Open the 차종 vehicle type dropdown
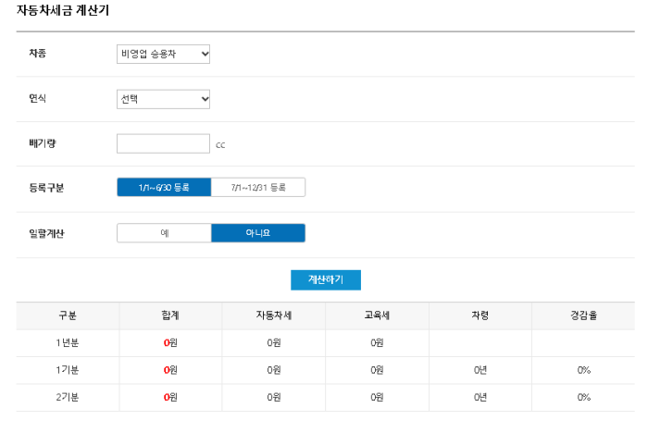Screen dimensions: 648x445 click(x=163, y=55)
